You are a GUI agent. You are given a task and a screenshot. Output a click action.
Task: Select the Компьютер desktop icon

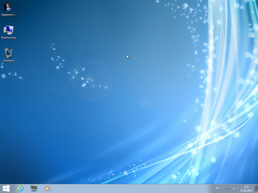point(8,30)
